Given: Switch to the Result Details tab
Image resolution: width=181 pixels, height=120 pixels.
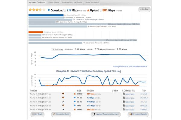Looking at the screenshot, I should [x=54, y=2].
